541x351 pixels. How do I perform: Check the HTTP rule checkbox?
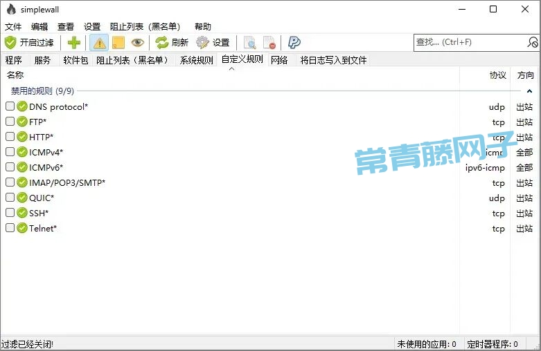[10, 137]
